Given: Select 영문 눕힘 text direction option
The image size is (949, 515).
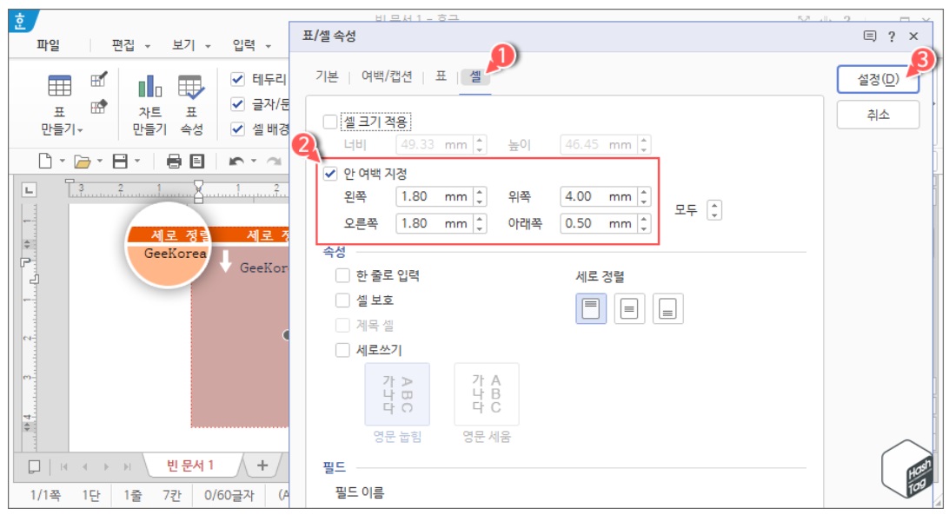Looking at the screenshot, I should click(x=397, y=394).
